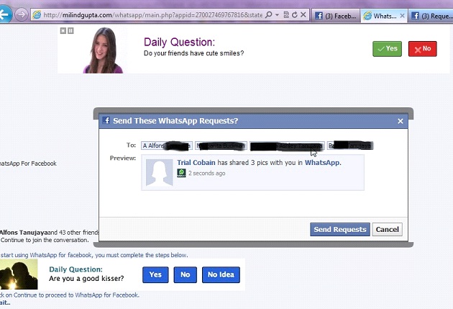Click the address bar search magnifier icon
Image resolution: width=453 pixels, height=309 pixels.
[269, 14]
